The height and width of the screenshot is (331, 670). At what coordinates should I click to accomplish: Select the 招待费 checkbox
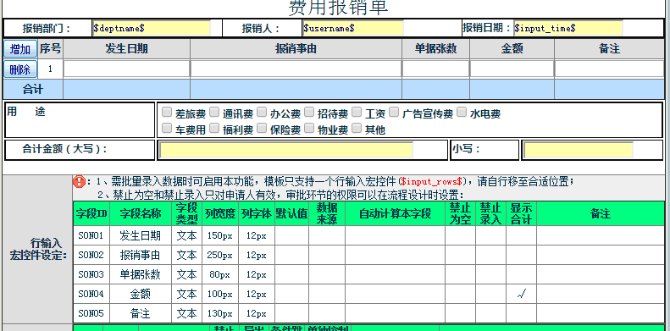[310, 113]
